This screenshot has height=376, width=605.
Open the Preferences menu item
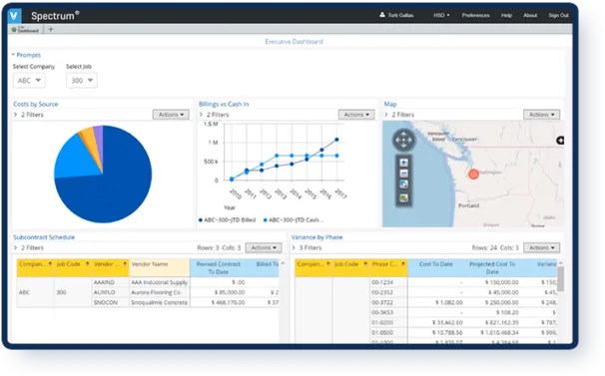point(475,15)
